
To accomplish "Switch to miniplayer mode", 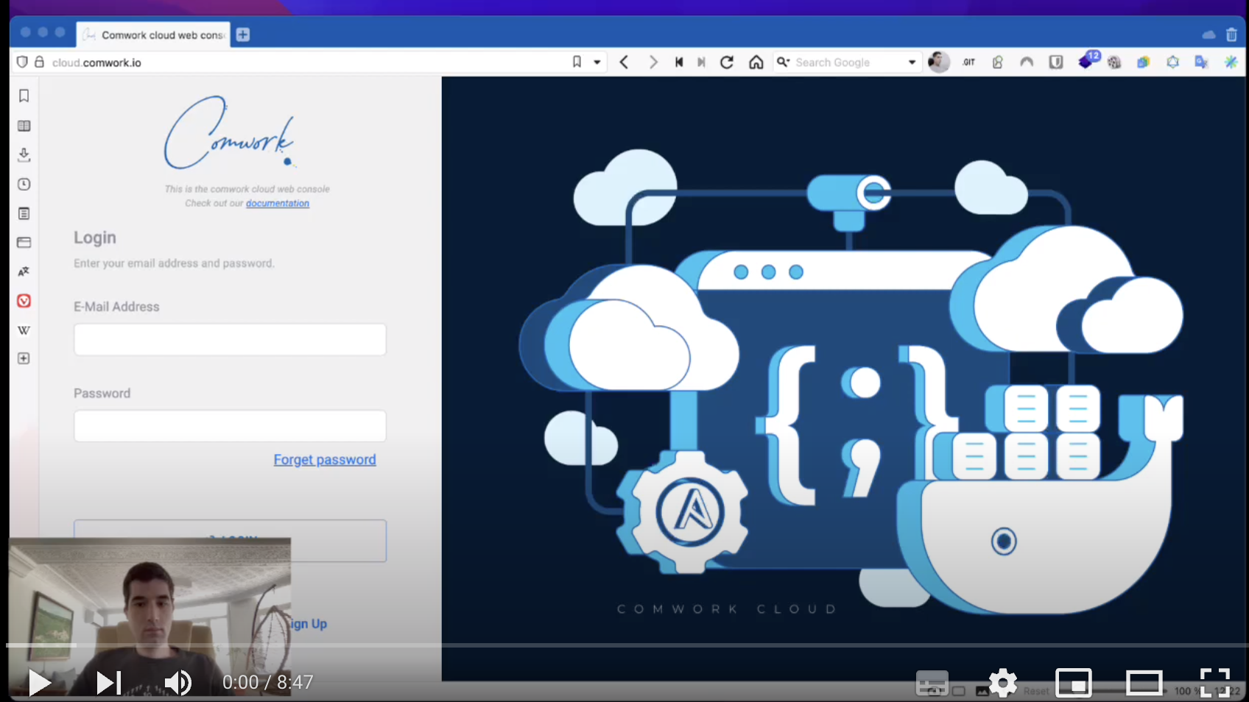I will pyautogui.click(x=1074, y=683).
